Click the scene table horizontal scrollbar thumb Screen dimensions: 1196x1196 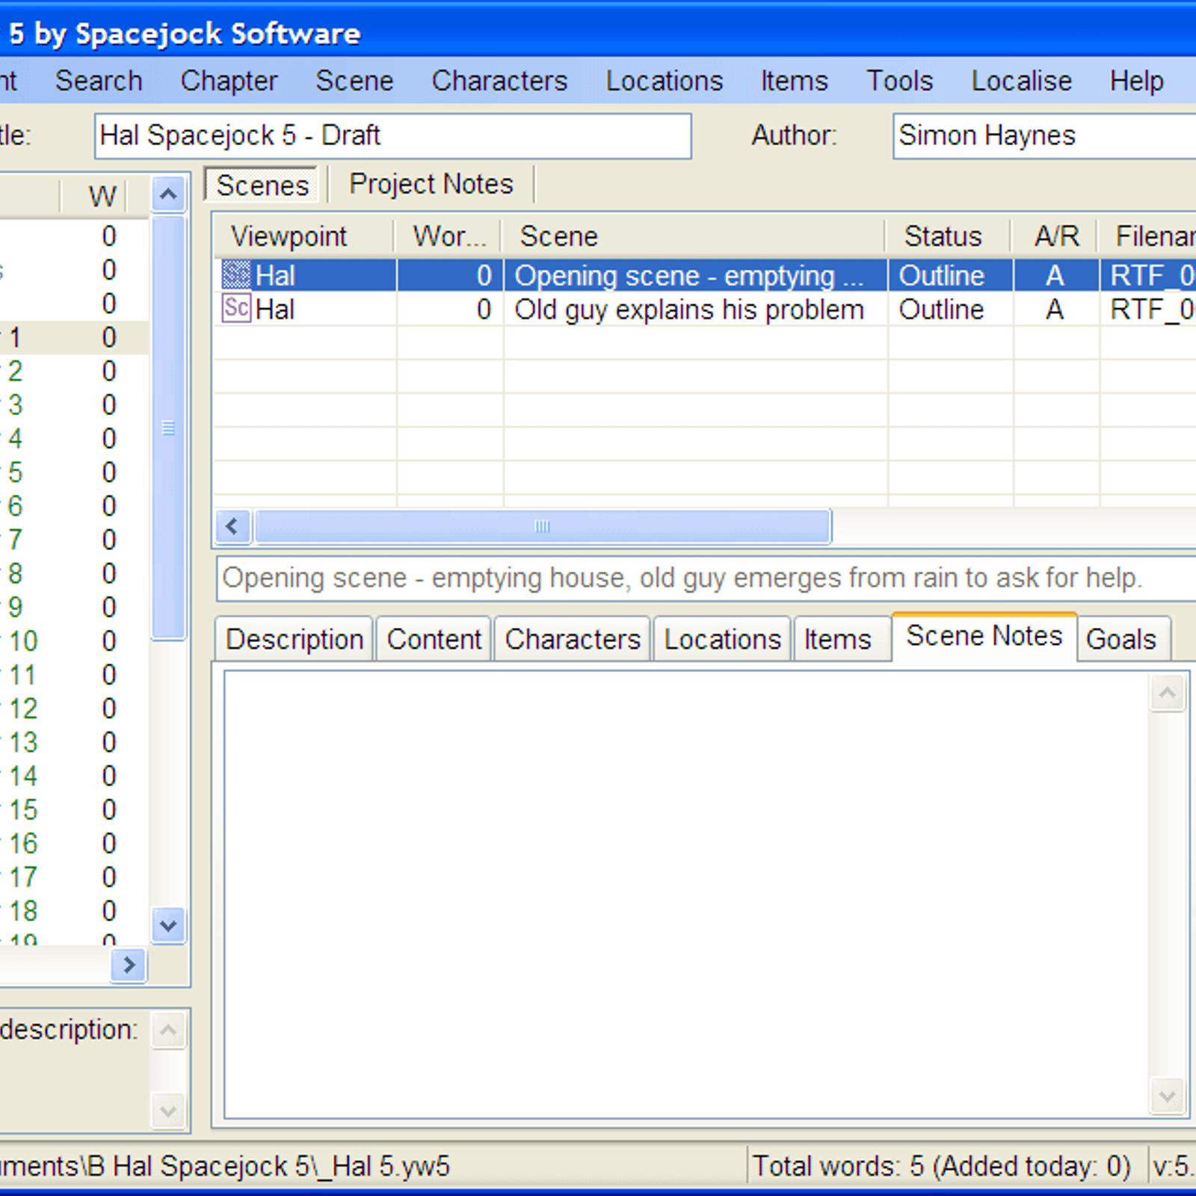click(x=543, y=526)
